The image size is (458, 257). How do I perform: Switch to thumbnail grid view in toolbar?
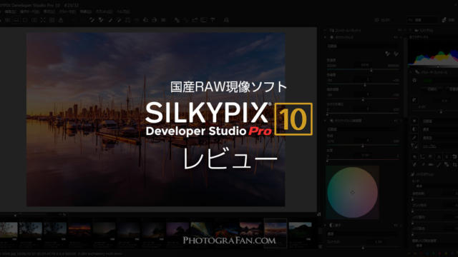[52, 20]
